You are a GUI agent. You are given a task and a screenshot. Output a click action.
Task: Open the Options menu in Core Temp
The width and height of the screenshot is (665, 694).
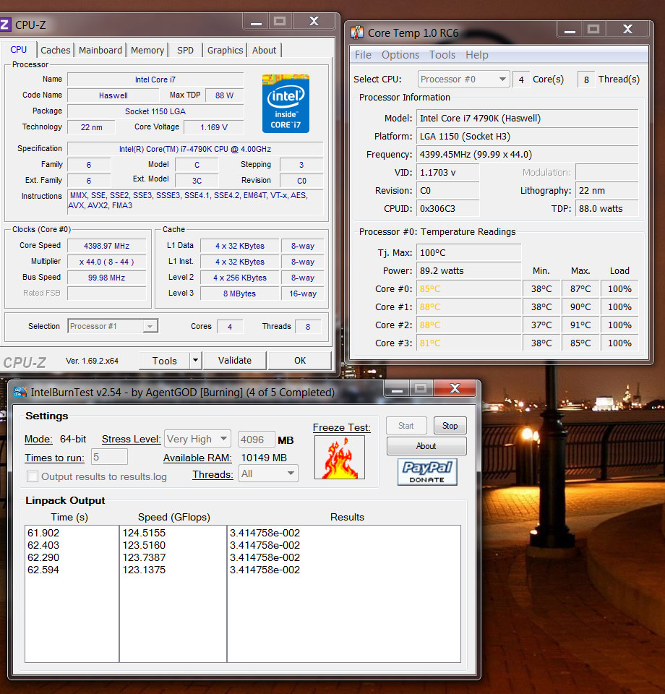click(400, 55)
